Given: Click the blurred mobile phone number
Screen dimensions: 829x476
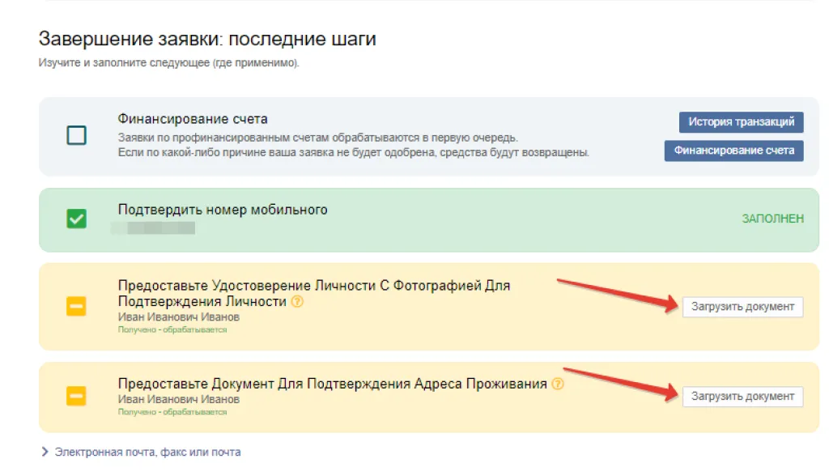Looking at the screenshot, I should tap(154, 227).
